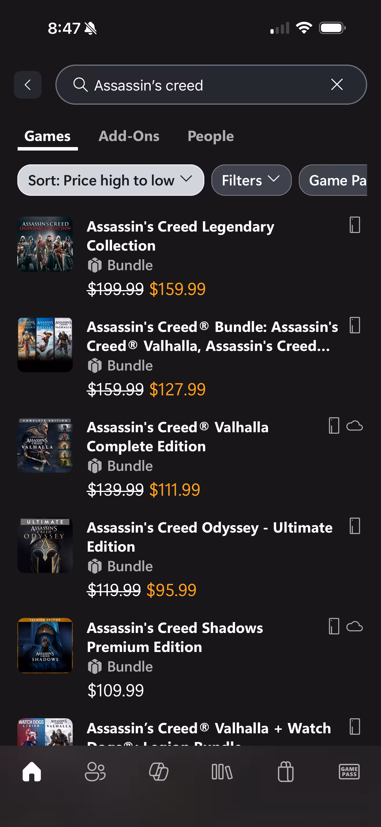This screenshot has height=827, width=381.
Task: Open the Library tab in bottom bar
Action: [x=222, y=772]
